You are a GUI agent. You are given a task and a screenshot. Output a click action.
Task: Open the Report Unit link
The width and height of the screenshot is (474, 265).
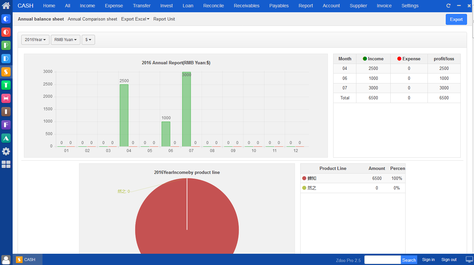tap(164, 19)
